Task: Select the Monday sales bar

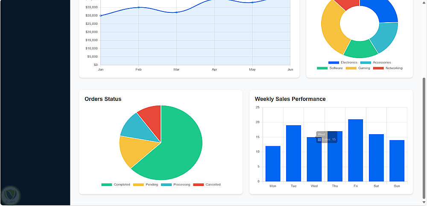Action: click(273, 164)
